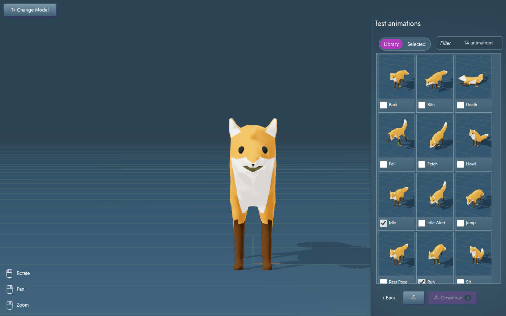Click the Change Model button
506x316 pixels.
[30, 10]
